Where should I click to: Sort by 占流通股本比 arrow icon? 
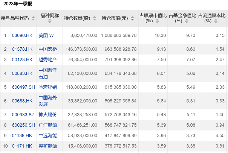pyautogui.click(x=216, y=21)
